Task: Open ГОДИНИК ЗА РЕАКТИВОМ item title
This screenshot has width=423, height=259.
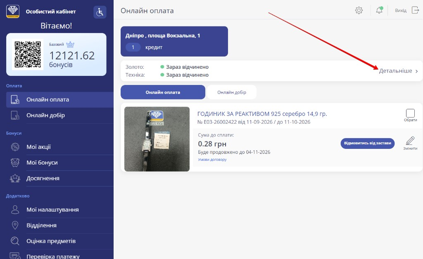Action: (262, 114)
